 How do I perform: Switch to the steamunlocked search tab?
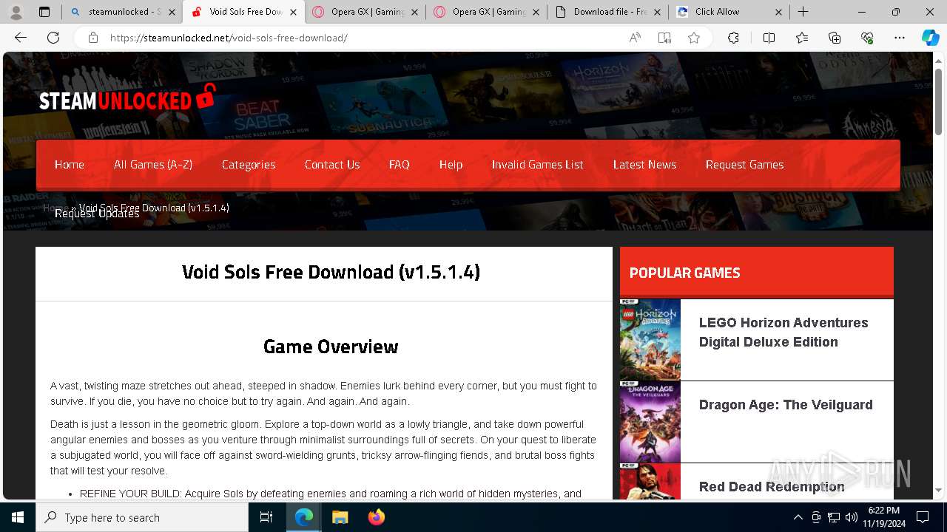tap(122, 12)
